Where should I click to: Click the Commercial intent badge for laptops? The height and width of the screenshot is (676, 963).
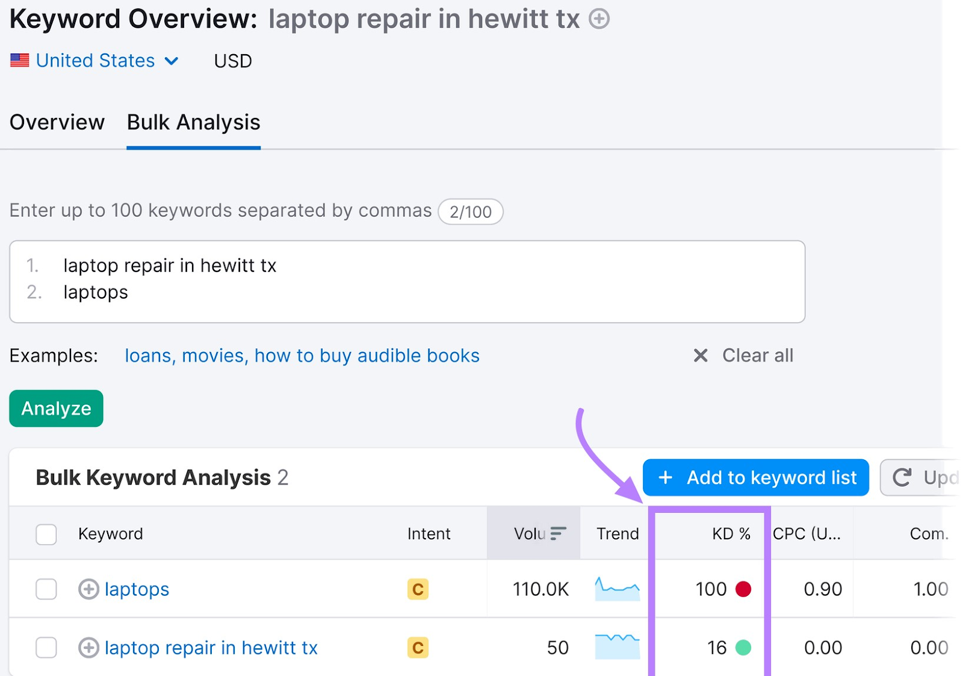(417, 589)
